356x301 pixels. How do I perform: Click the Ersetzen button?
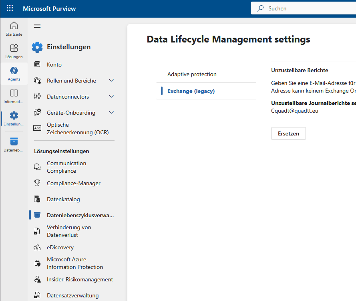(288, 133)
